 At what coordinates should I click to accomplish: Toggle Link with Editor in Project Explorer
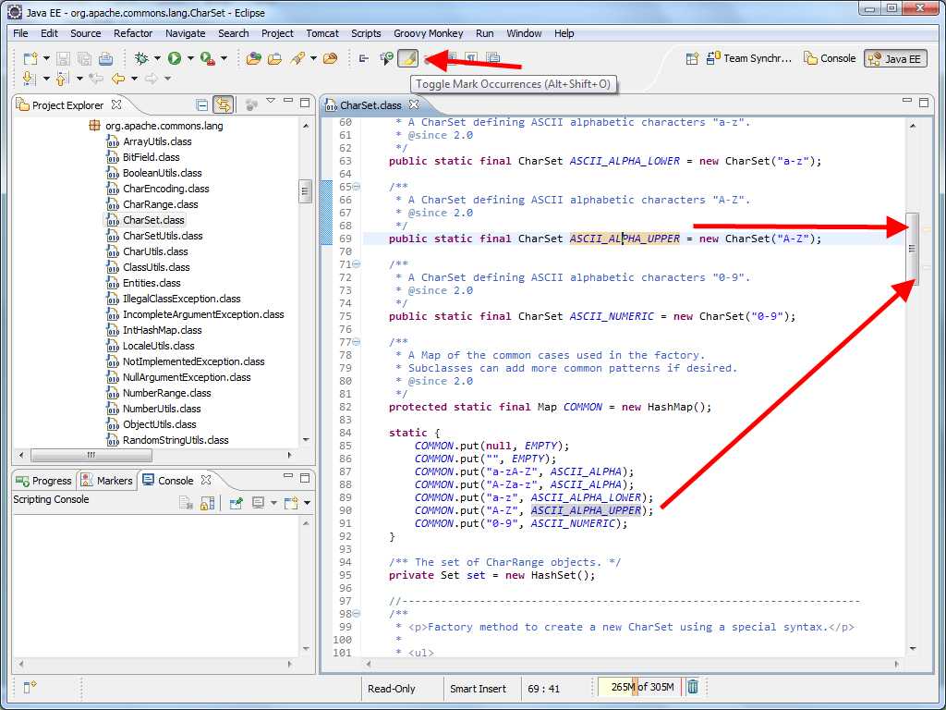point(224,105)
